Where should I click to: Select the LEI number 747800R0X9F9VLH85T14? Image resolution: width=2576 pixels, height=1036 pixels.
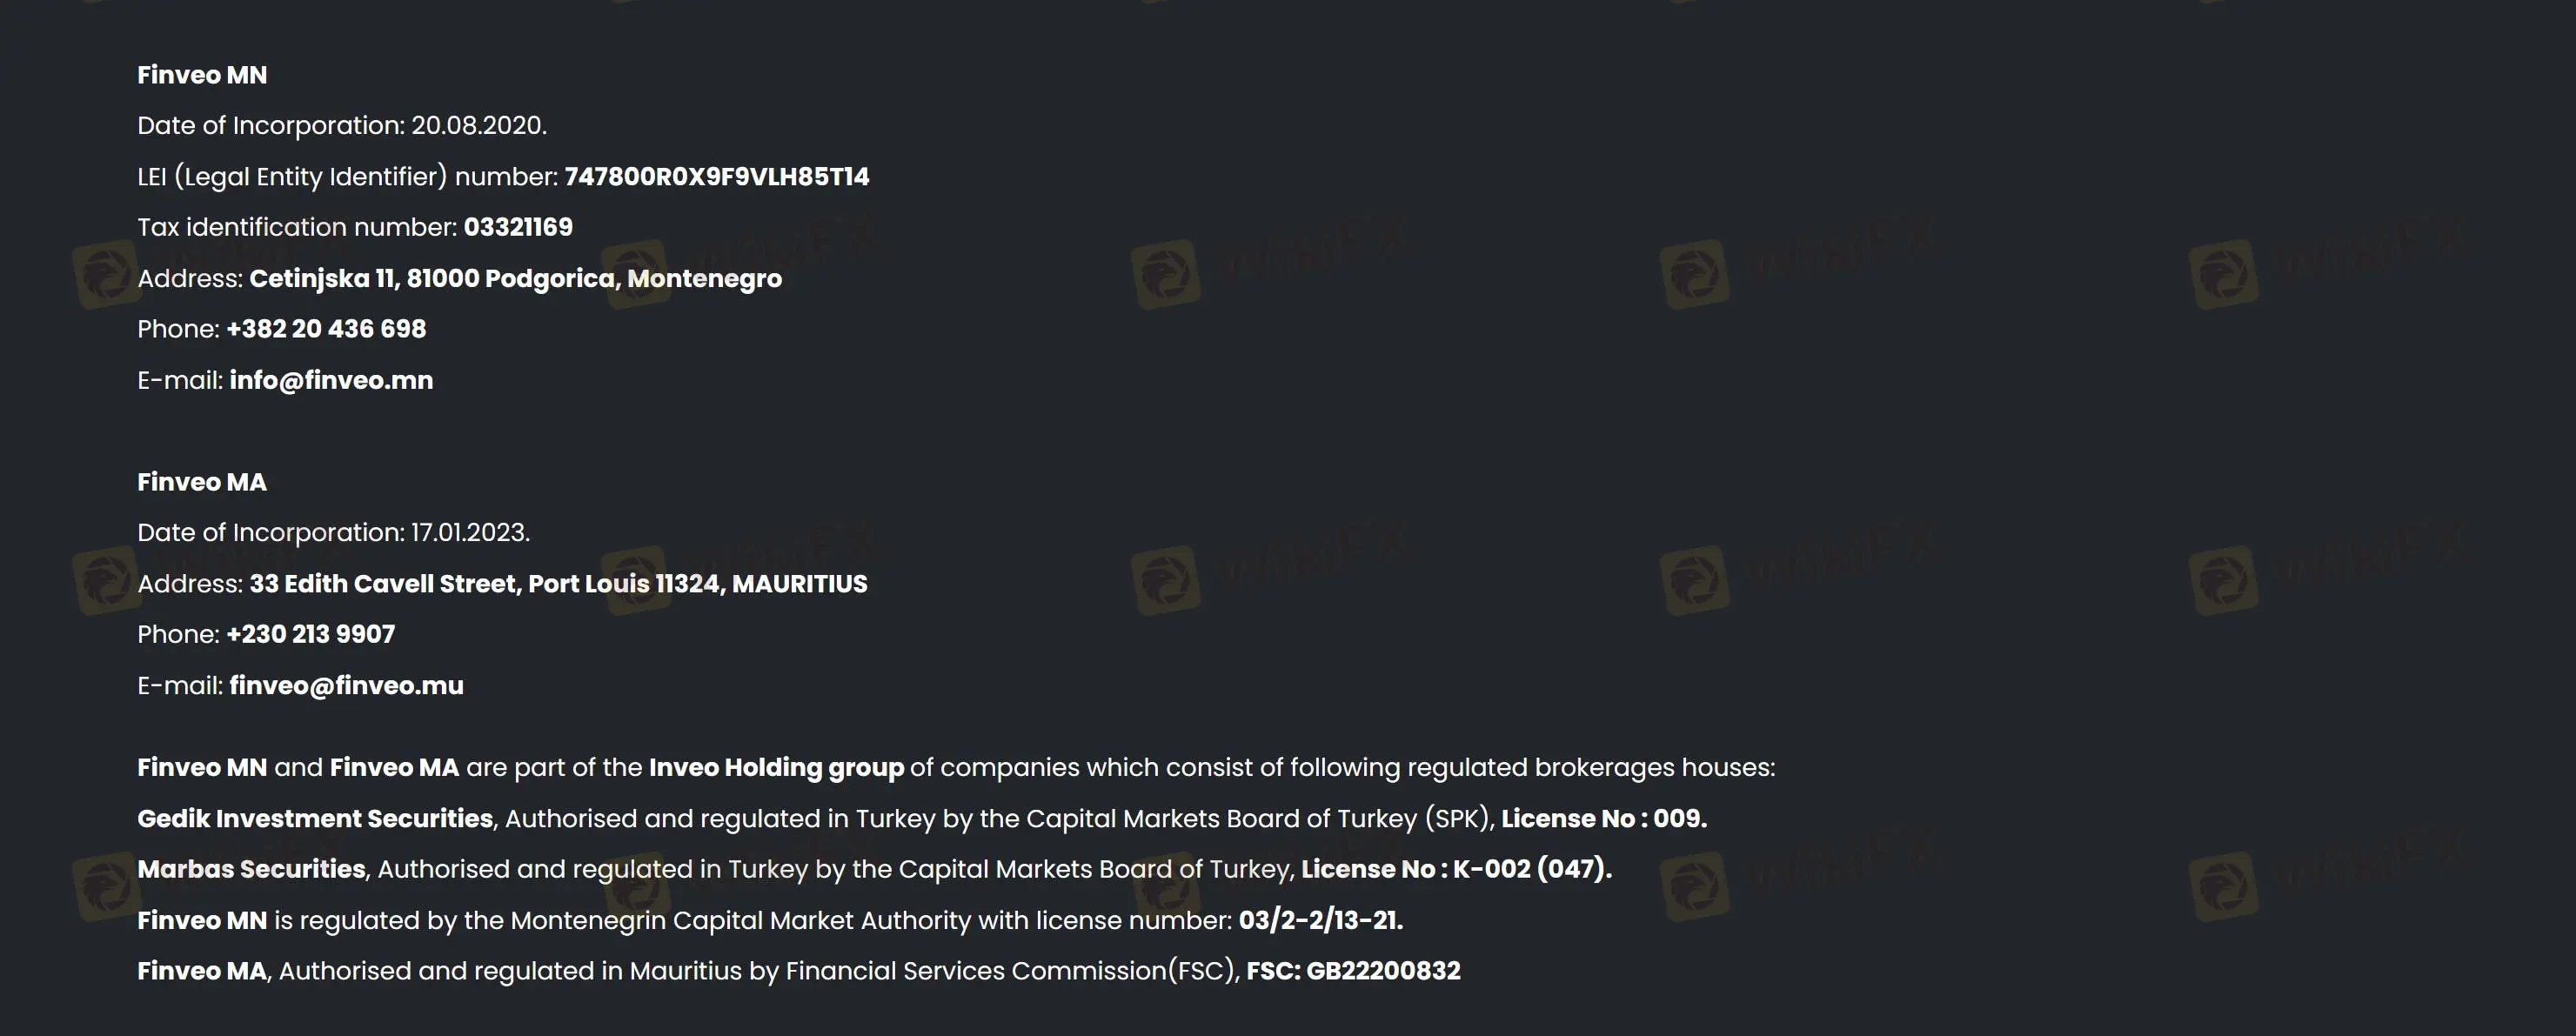717,177
